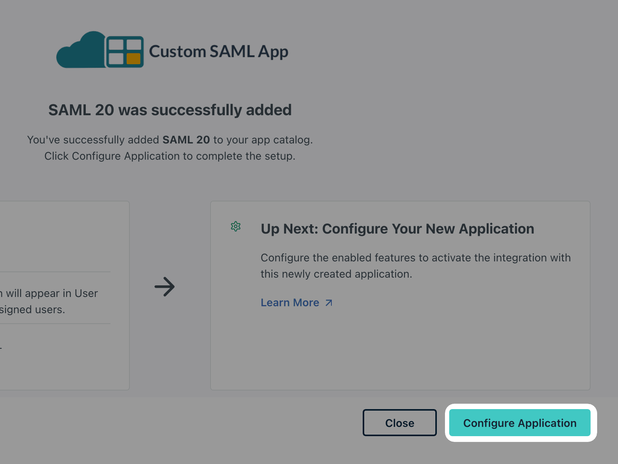The width and height of the screenshot is (618, 464).
Task: Click the gear icon beside Up Next
Action: coord(236,227)
